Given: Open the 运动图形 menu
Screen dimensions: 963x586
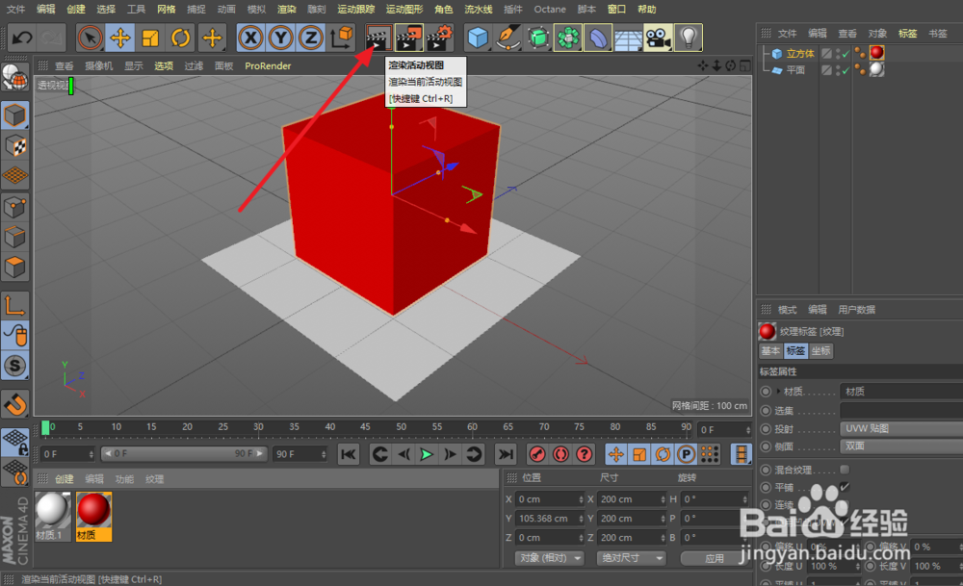Looking at the screenshot, I should click(404, 10).
